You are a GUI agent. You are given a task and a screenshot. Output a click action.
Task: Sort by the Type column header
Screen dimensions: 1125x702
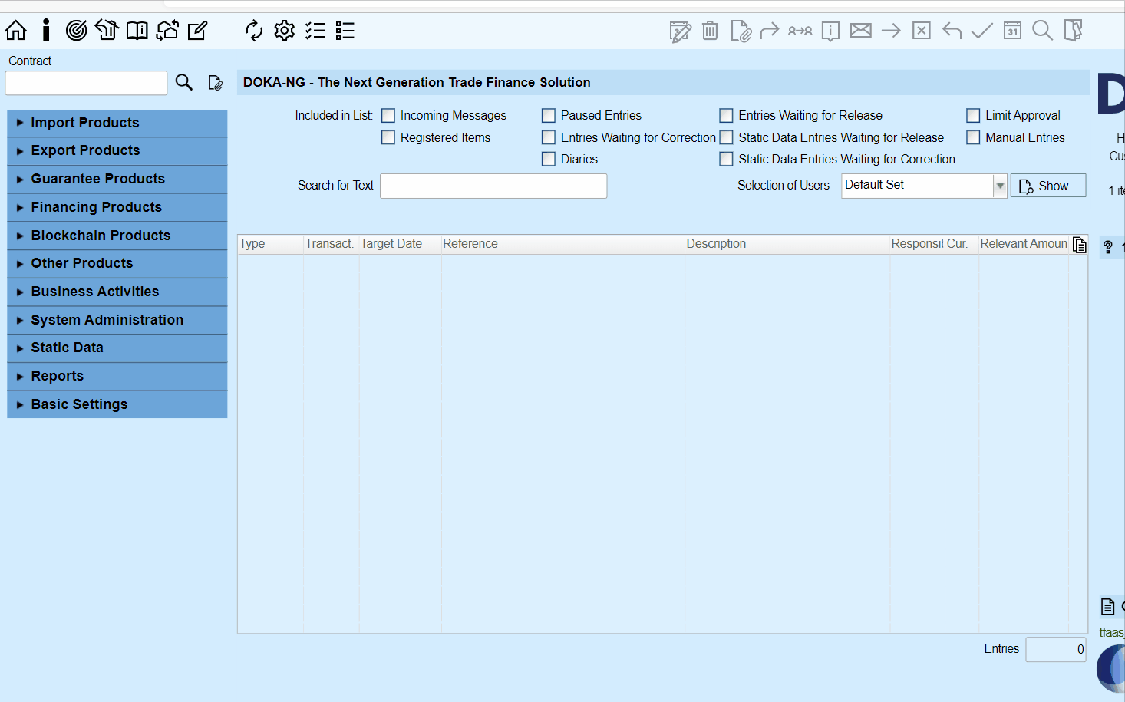coord(270,244)
